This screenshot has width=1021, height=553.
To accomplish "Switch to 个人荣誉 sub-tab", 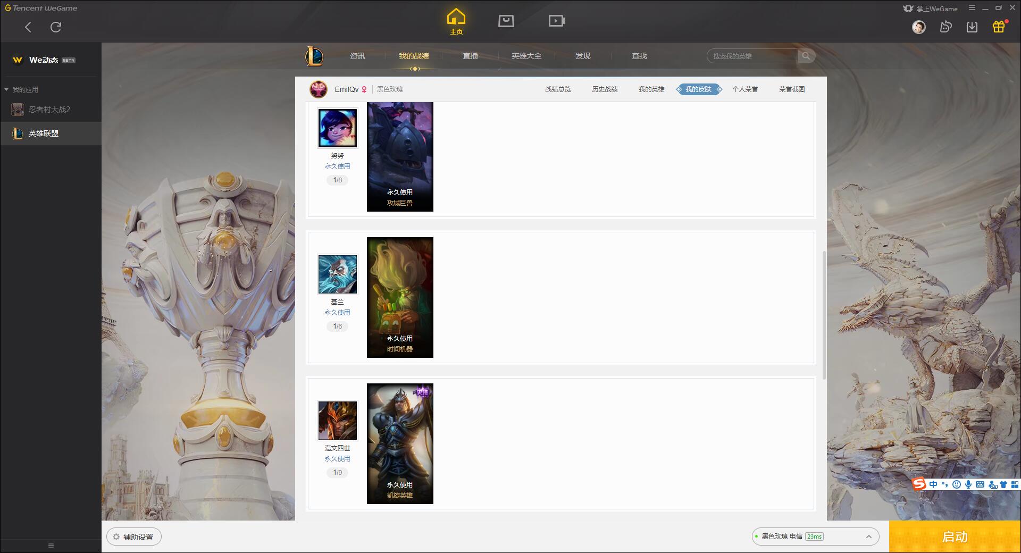I will [x=745, y=89].
